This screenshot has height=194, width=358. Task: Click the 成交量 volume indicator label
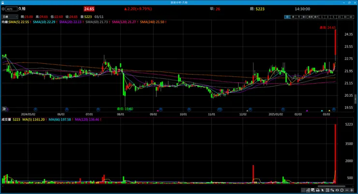point(6,119)
